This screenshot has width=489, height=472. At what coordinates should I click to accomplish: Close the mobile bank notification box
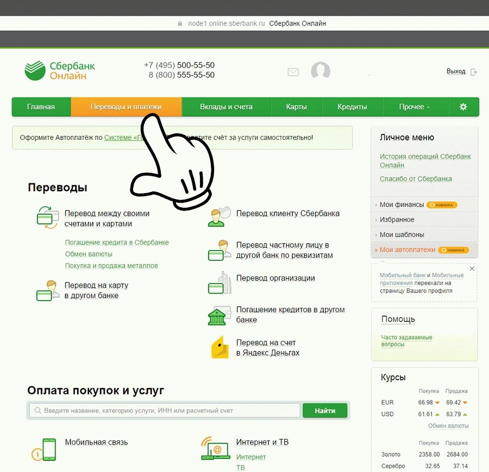(472, 269)
